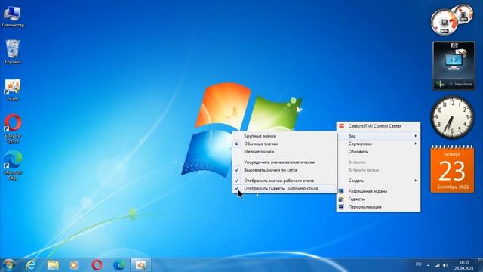Launch Opera from the taskbar

coord(97,265)
